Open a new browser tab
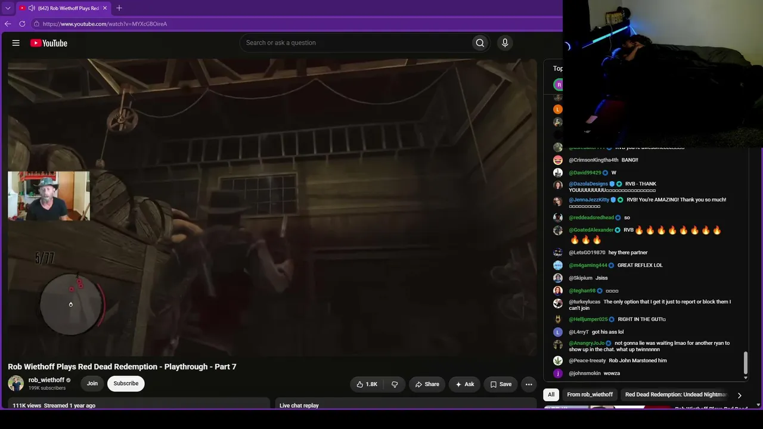 click(x=119, y=8)
